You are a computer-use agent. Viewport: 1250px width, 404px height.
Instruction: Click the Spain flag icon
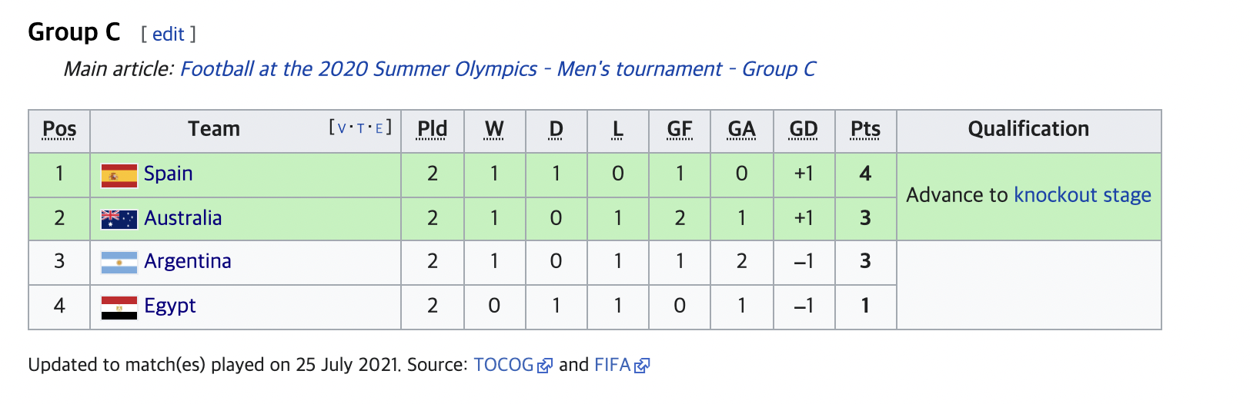click(119, 176)
